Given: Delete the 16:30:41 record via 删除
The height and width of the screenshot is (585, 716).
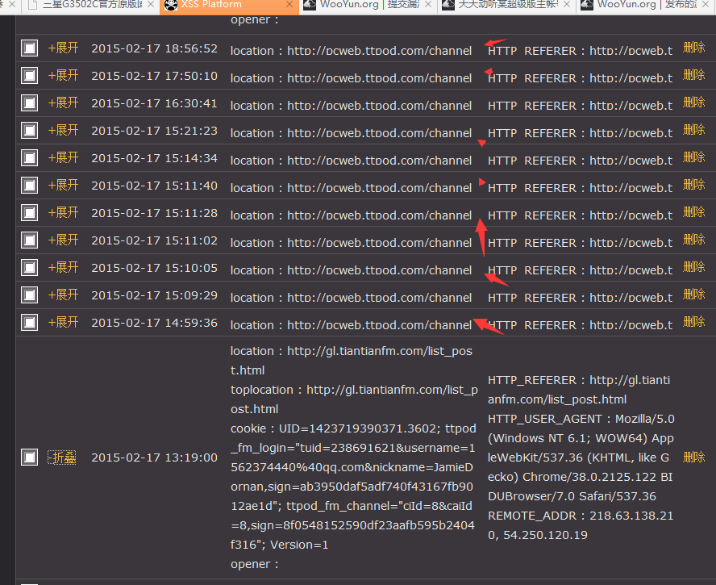Looking at the screenshot, I should pos(694,102).
